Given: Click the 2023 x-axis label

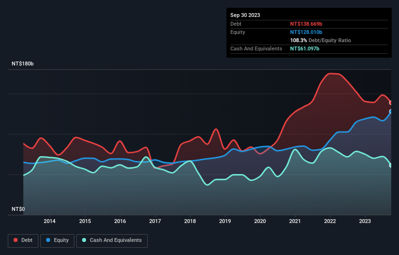Looking at the screenshot, I should [365, 221].
